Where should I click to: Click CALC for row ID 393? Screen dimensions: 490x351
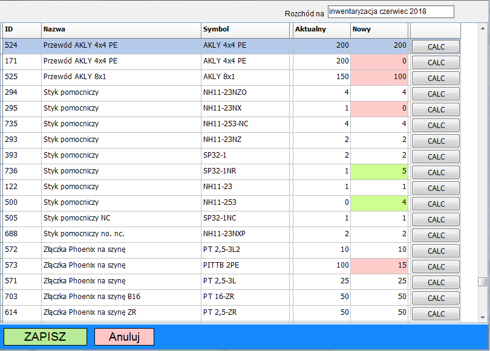[x=436, y=156]
